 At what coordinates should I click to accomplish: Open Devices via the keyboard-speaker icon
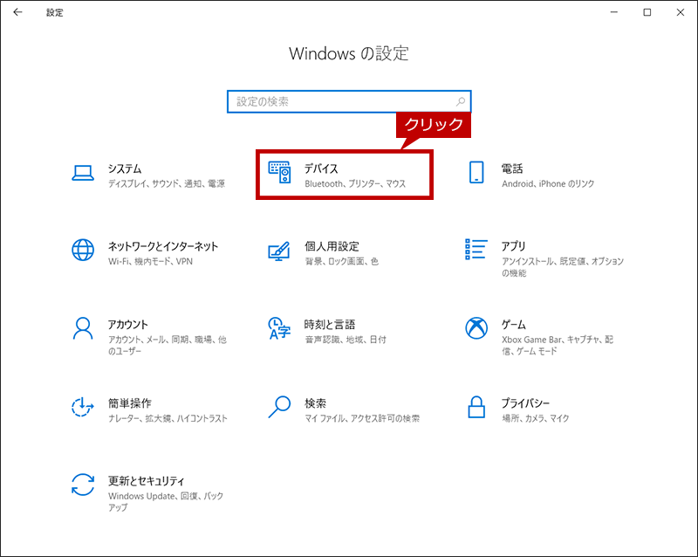(279, 173)
